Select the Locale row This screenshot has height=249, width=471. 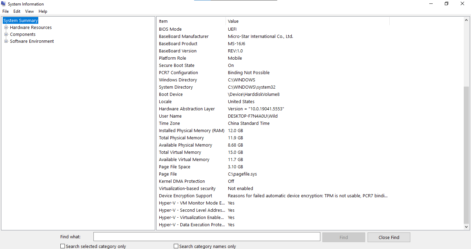(273, 102)
